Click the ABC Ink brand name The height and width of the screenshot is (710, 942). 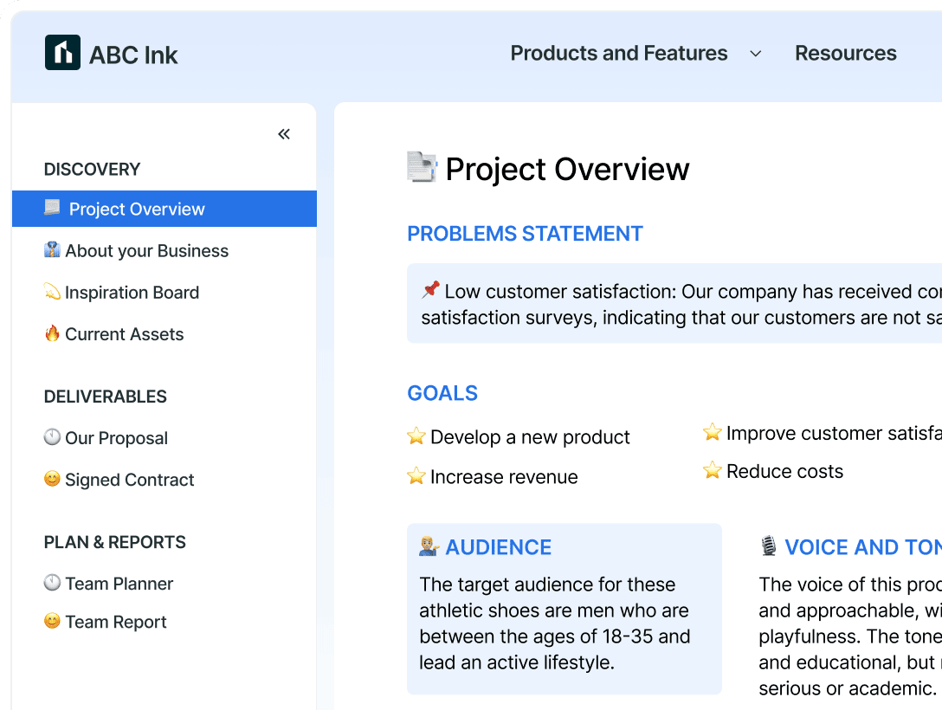click(133, 55)
